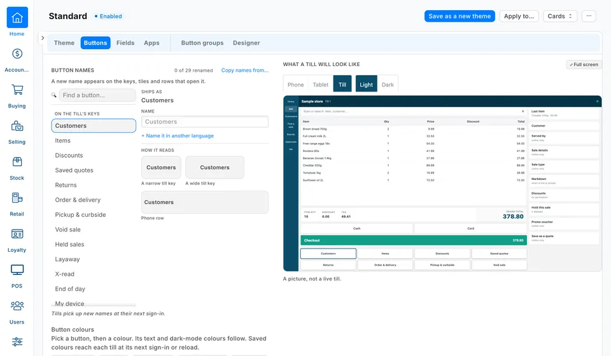Open the Users people icon
The image size is (611, 356).
17,306
